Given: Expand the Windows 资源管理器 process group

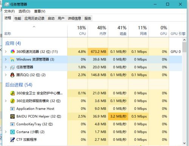Looking at the screenshot, I should coord(6,59).
